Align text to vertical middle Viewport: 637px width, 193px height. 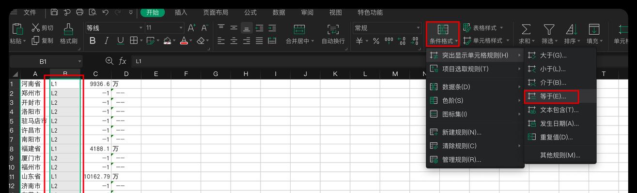click(x=234, y=28)
